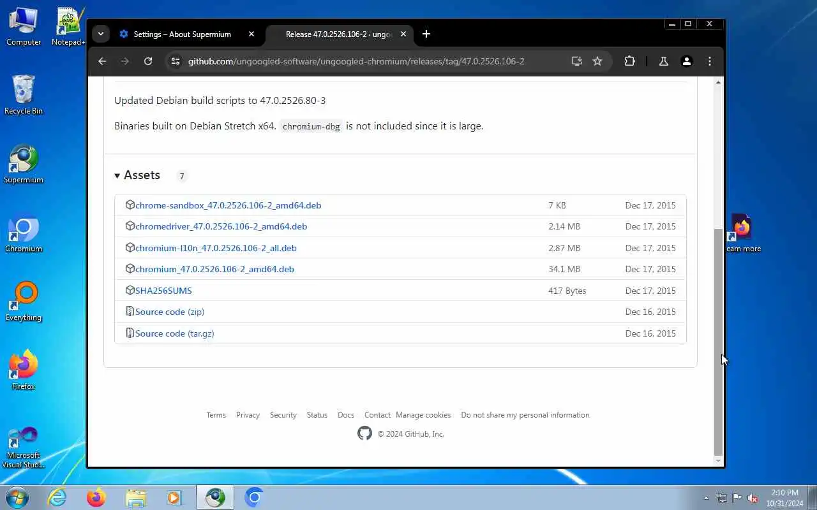Click the GitHub octocat logo in footer
The height and width of the screenshot is (510, 817).
click(x=364, y=433)
